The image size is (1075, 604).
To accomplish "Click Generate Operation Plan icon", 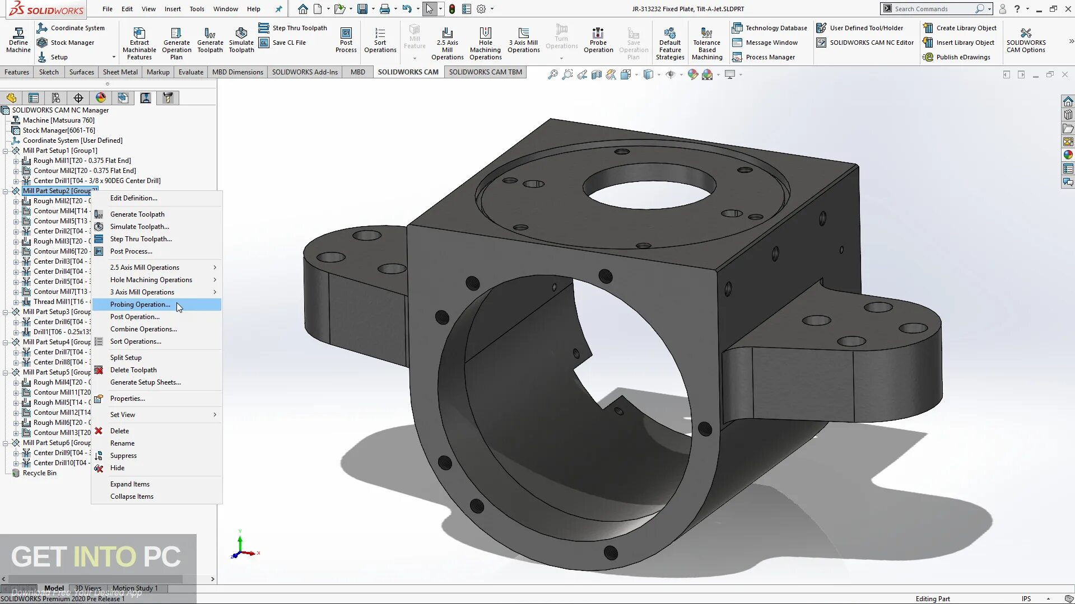I will [x=176, y=43].
